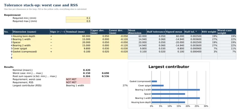Select half tol.² value 0.000900
240x112 pixels.
tap(193, 48)
